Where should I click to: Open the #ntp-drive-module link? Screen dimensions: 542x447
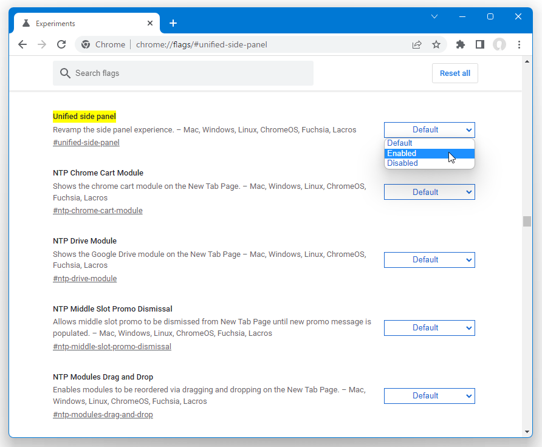click(84, 278)
